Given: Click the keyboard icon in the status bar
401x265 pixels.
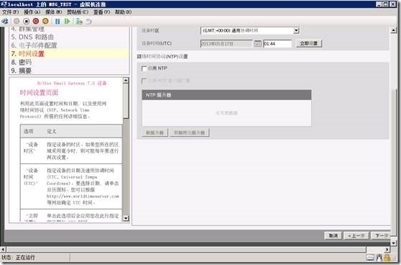Looking at the screenshot, I should [x=370, y=257].
